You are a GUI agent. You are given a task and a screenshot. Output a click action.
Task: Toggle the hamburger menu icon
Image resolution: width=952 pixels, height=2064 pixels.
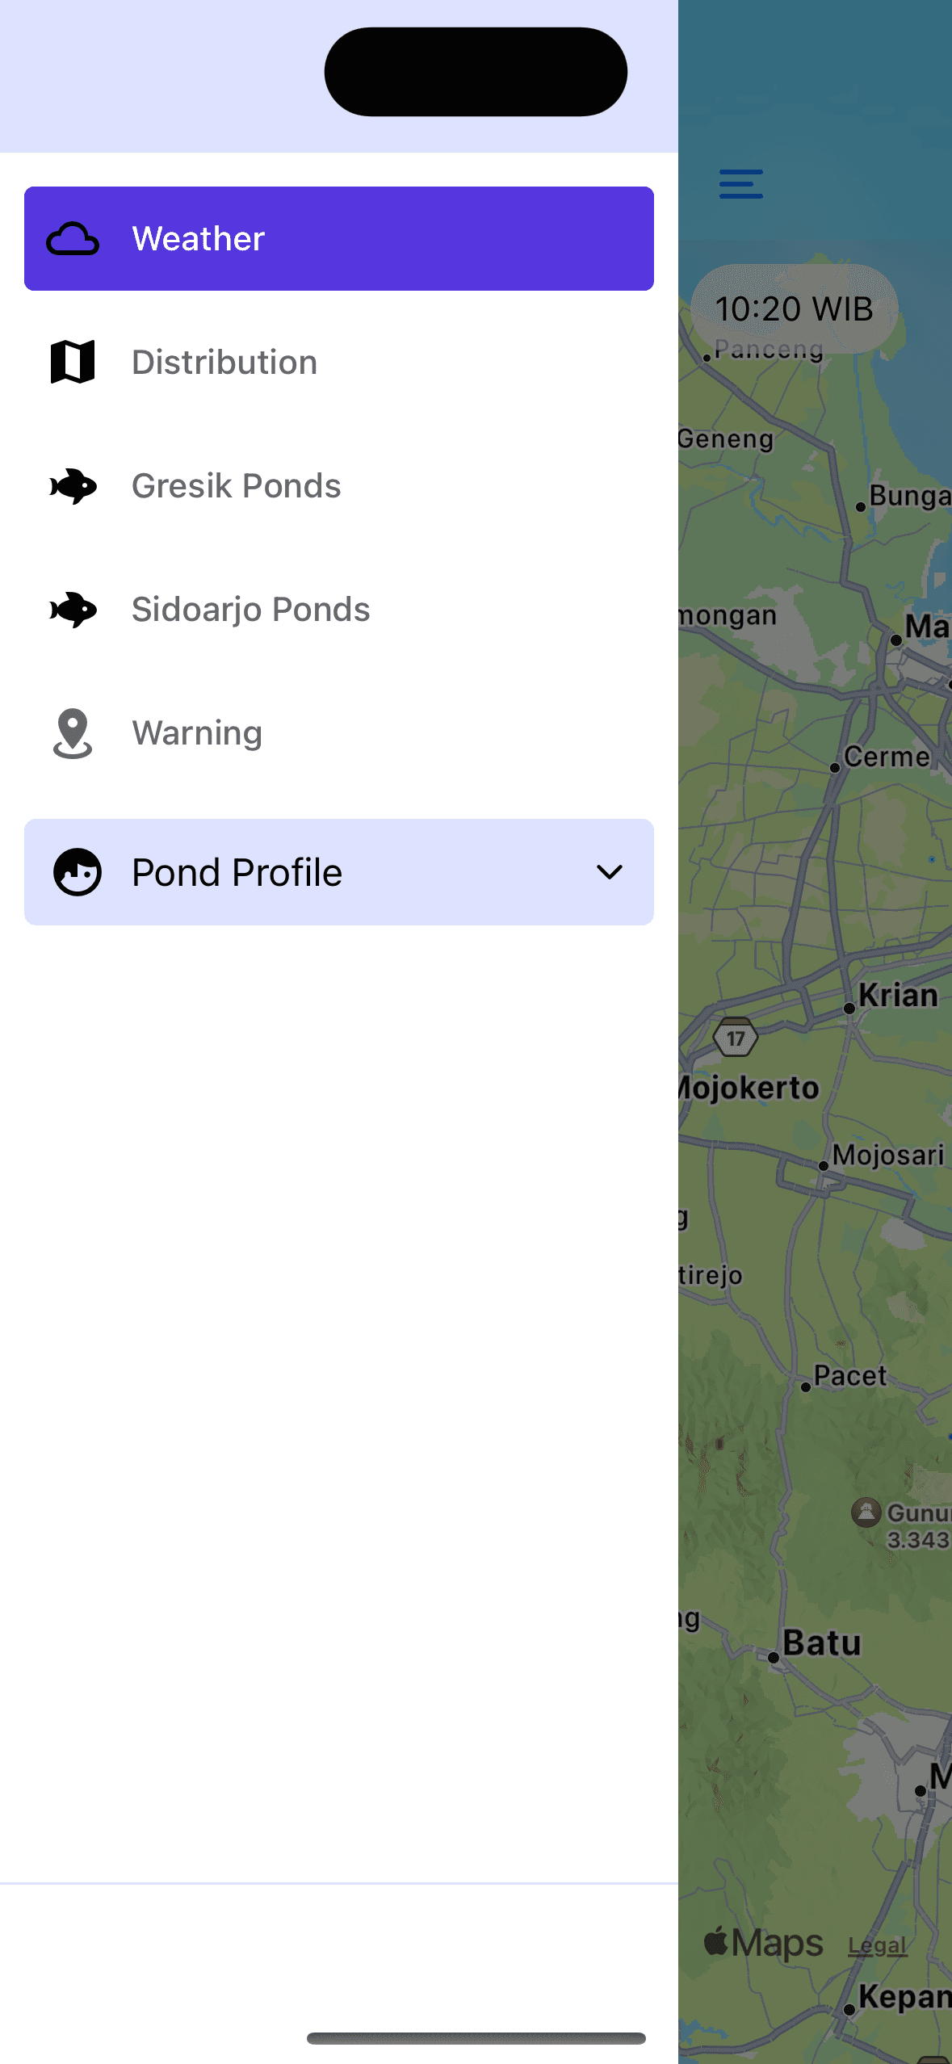(x=741, y=184)
